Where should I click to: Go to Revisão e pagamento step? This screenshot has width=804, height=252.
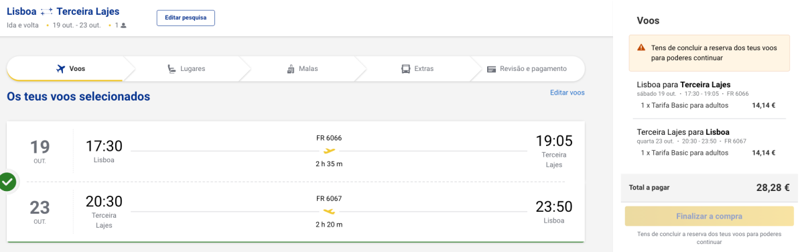coord(527,69)
